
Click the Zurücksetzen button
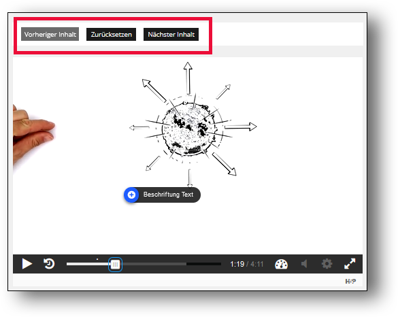111,34
